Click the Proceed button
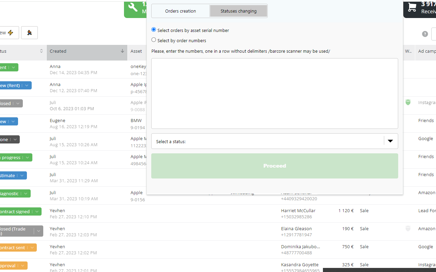 275,166
